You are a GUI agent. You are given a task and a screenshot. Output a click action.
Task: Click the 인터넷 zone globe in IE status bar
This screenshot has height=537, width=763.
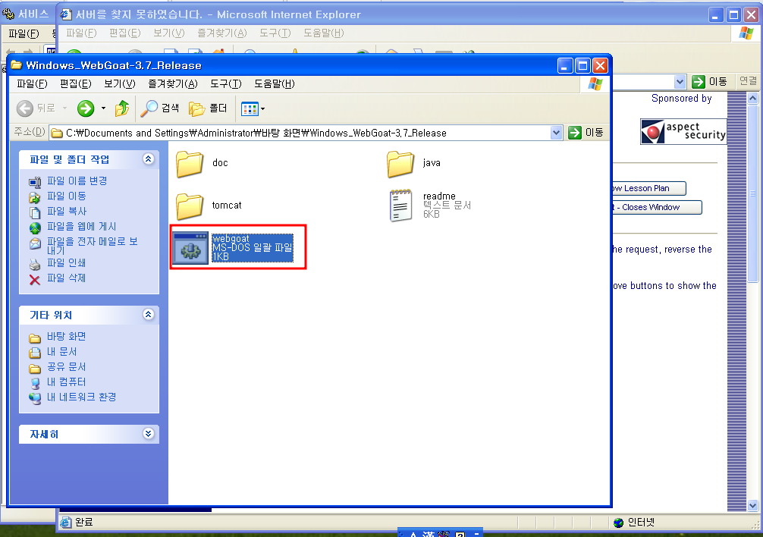(619, 523)
